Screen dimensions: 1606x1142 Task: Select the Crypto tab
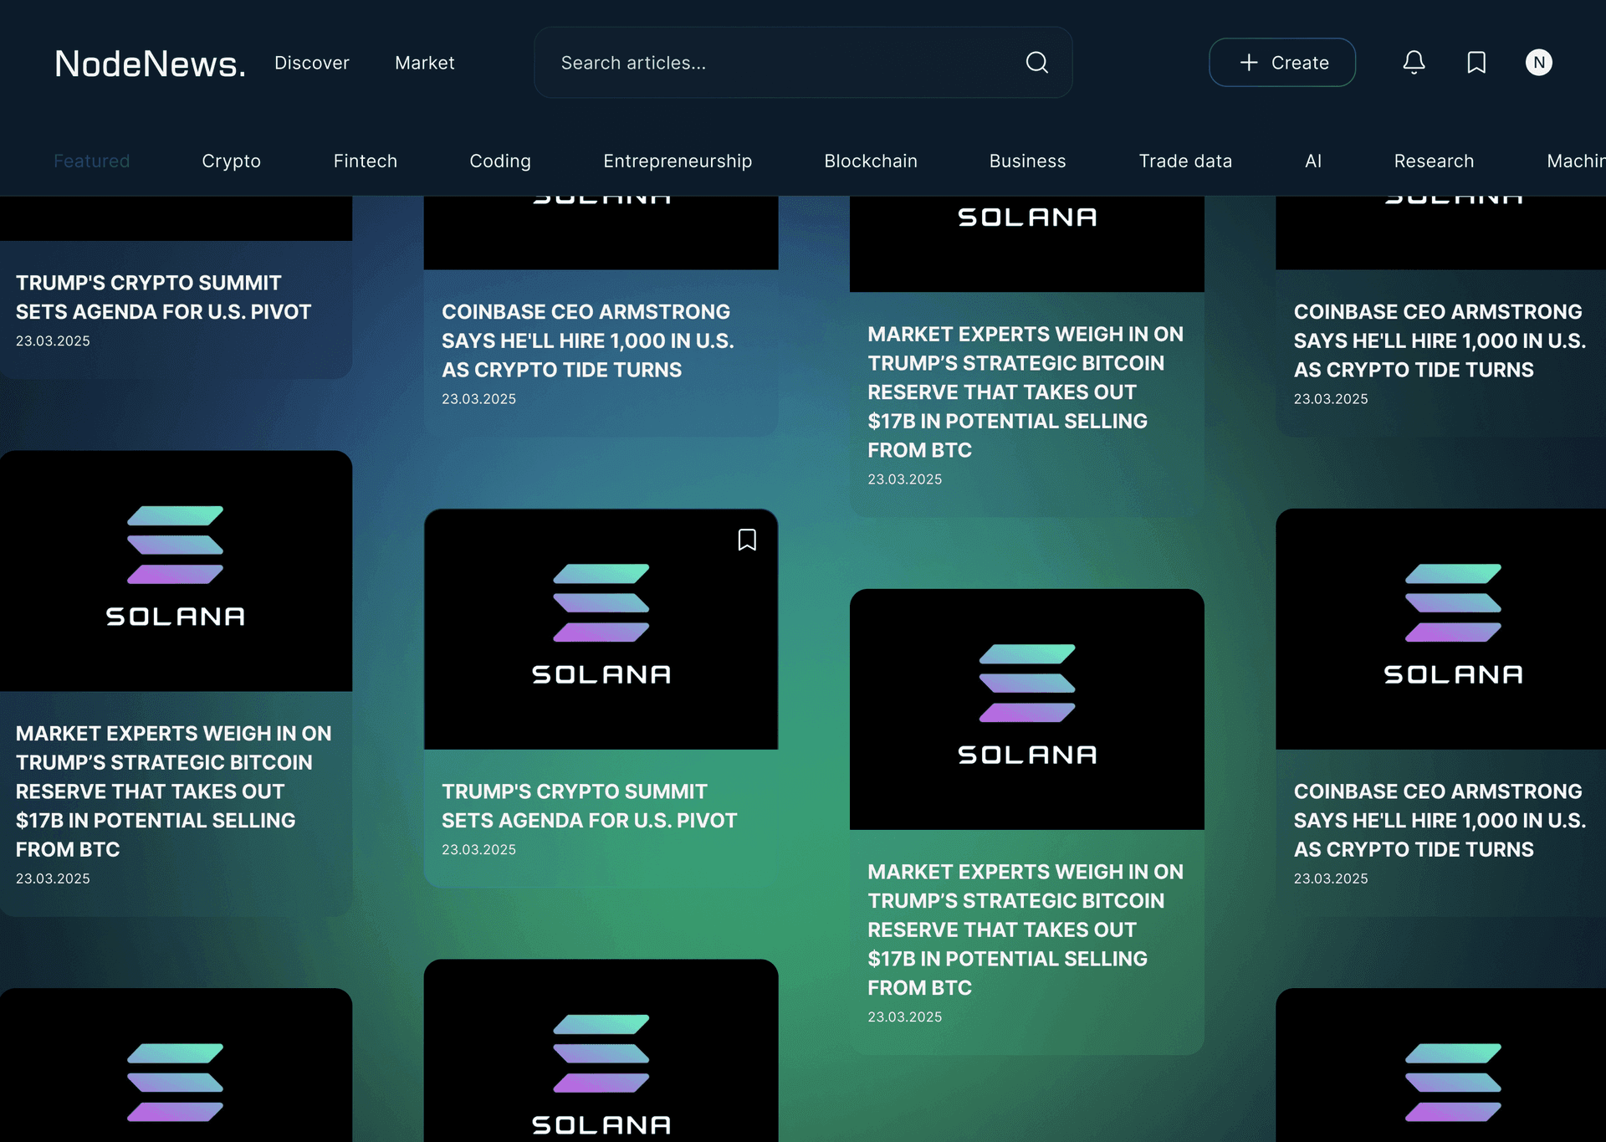coord(232,161)
